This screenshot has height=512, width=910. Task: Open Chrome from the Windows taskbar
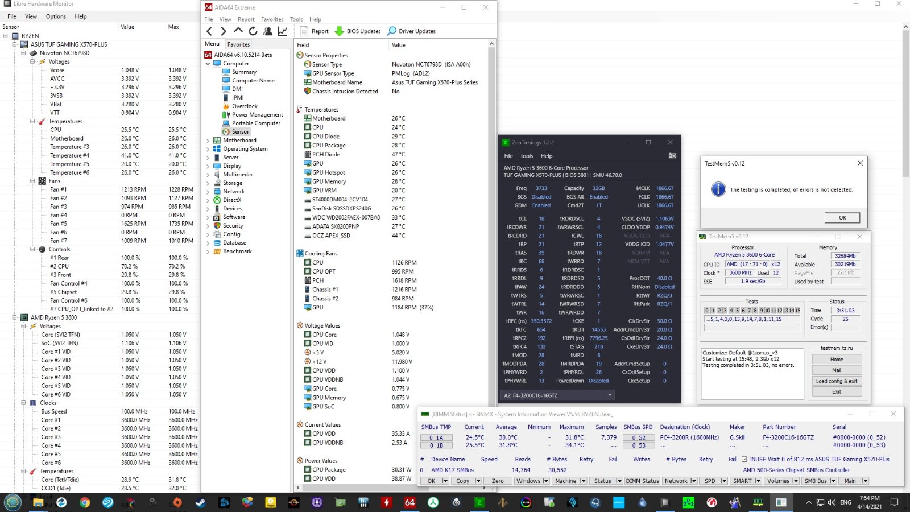point(85,502)
